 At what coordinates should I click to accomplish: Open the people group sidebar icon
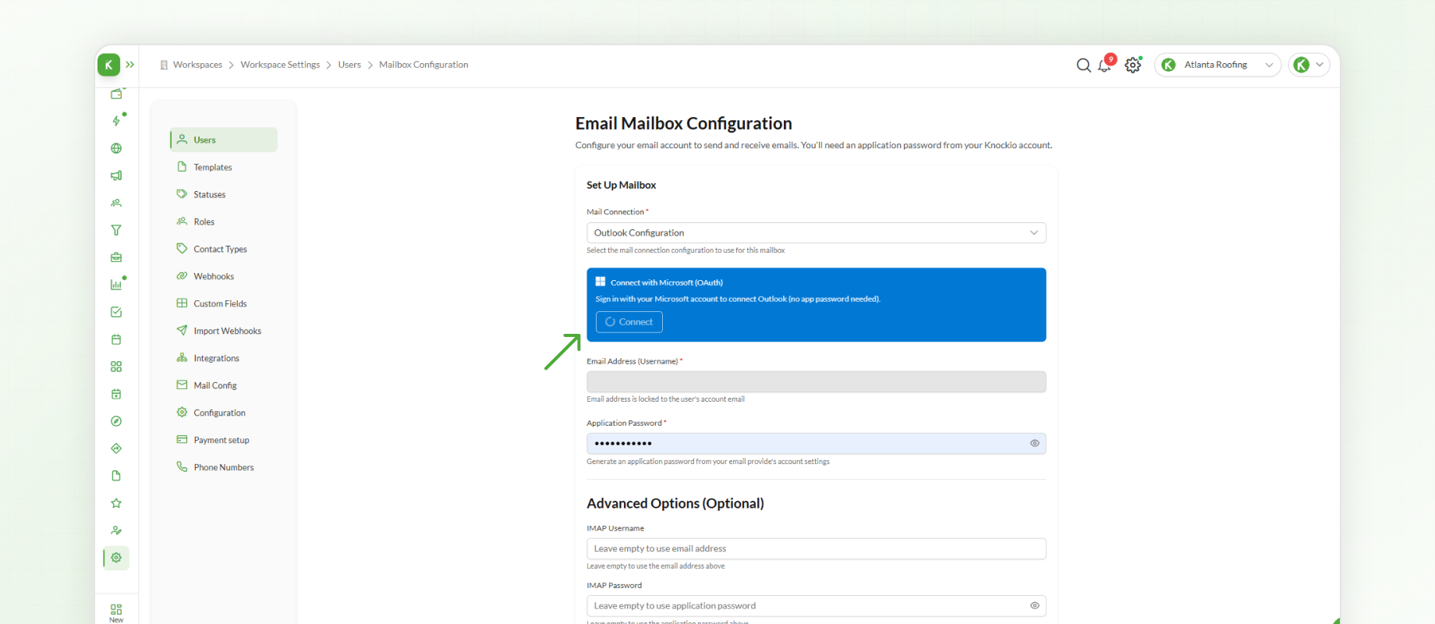(x=116, y=203)
